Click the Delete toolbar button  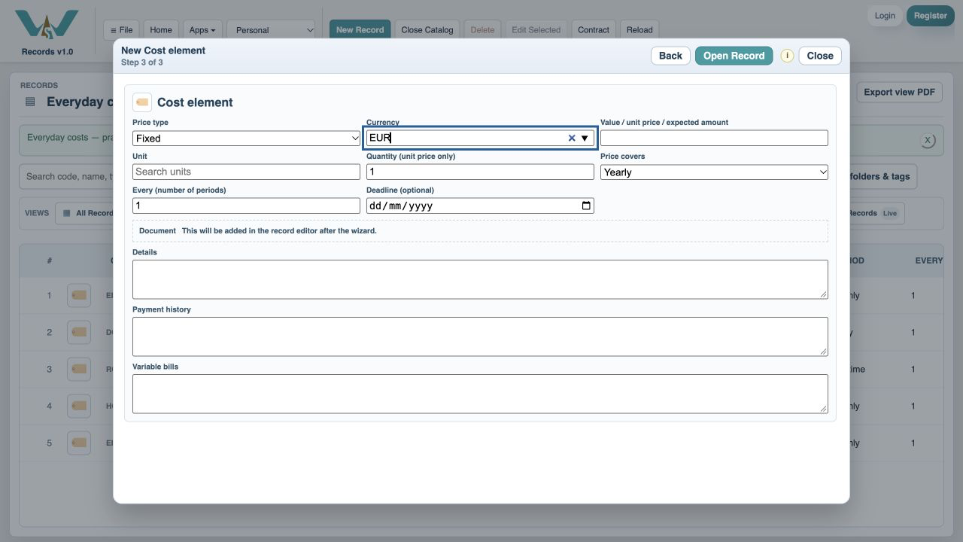tap(482, 30)
